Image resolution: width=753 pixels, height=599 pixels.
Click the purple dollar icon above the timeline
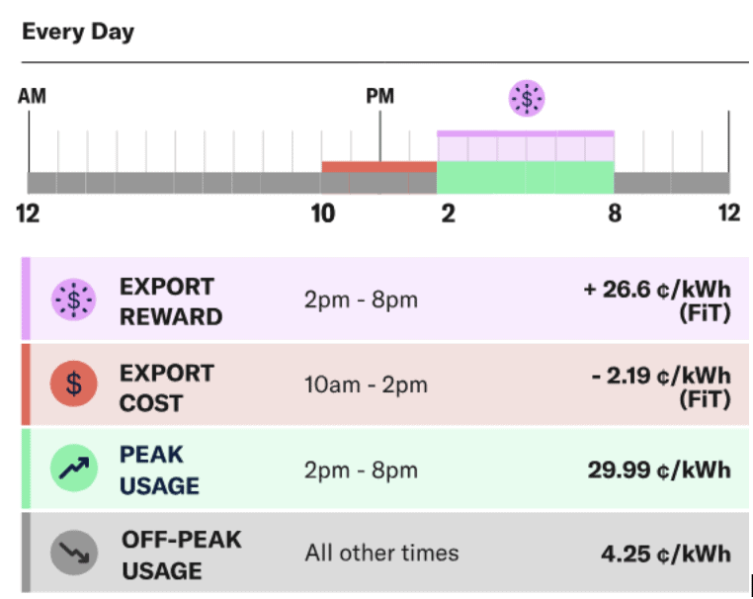click(x=527, y=99)
